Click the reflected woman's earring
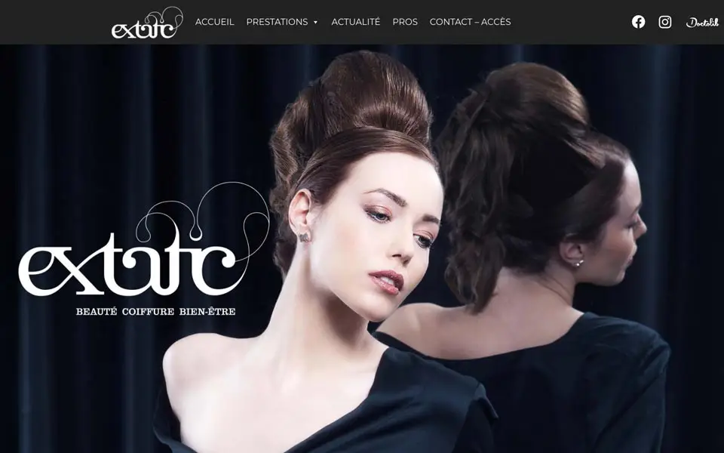 click(578, 263)
